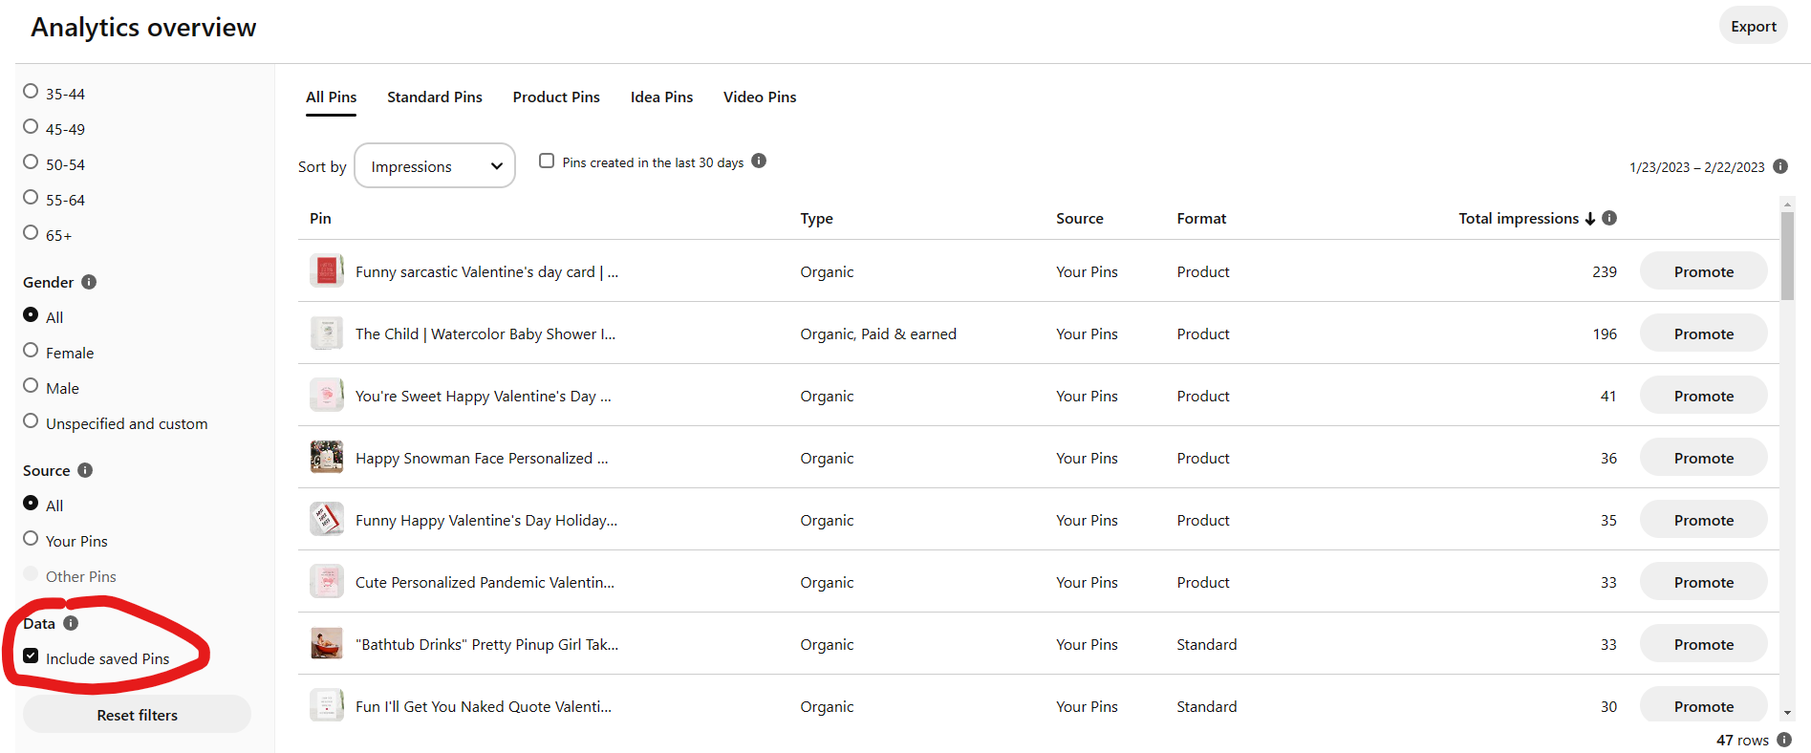Click the Export button
The height and width of the screenshot is (753, 1811).
point(1753,26)
